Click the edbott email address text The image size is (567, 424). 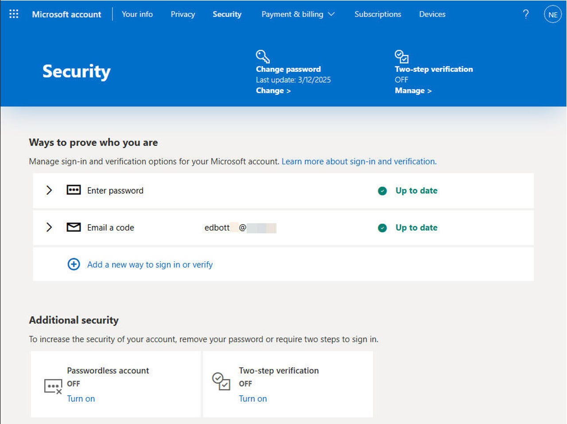240,228
